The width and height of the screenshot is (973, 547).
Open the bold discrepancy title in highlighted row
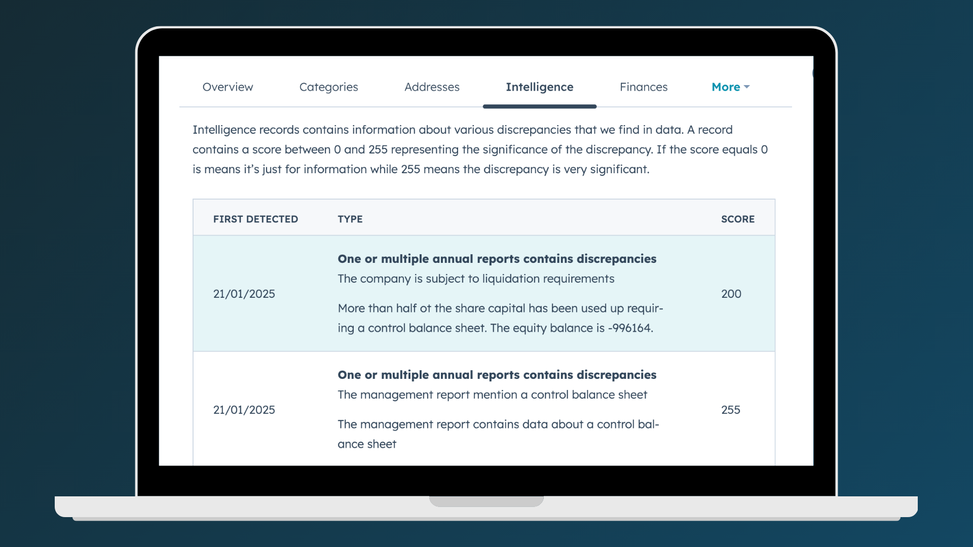(497, 259)
